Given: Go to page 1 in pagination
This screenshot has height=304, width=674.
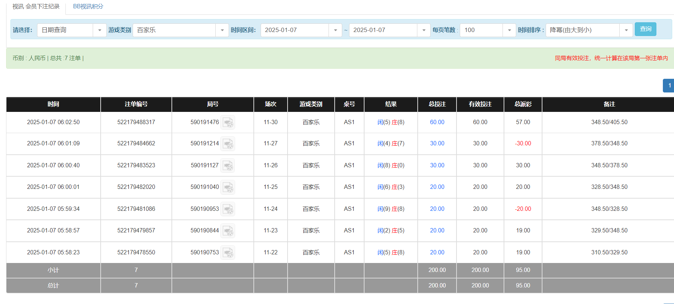Looking at the screenshot, I should (669, 86).
